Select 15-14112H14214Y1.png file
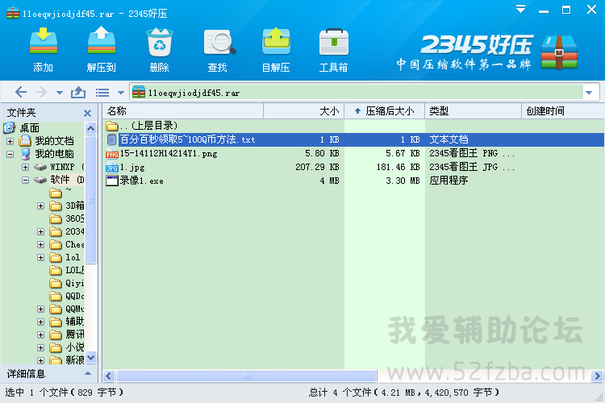The image size is (605, 403). 353,153
